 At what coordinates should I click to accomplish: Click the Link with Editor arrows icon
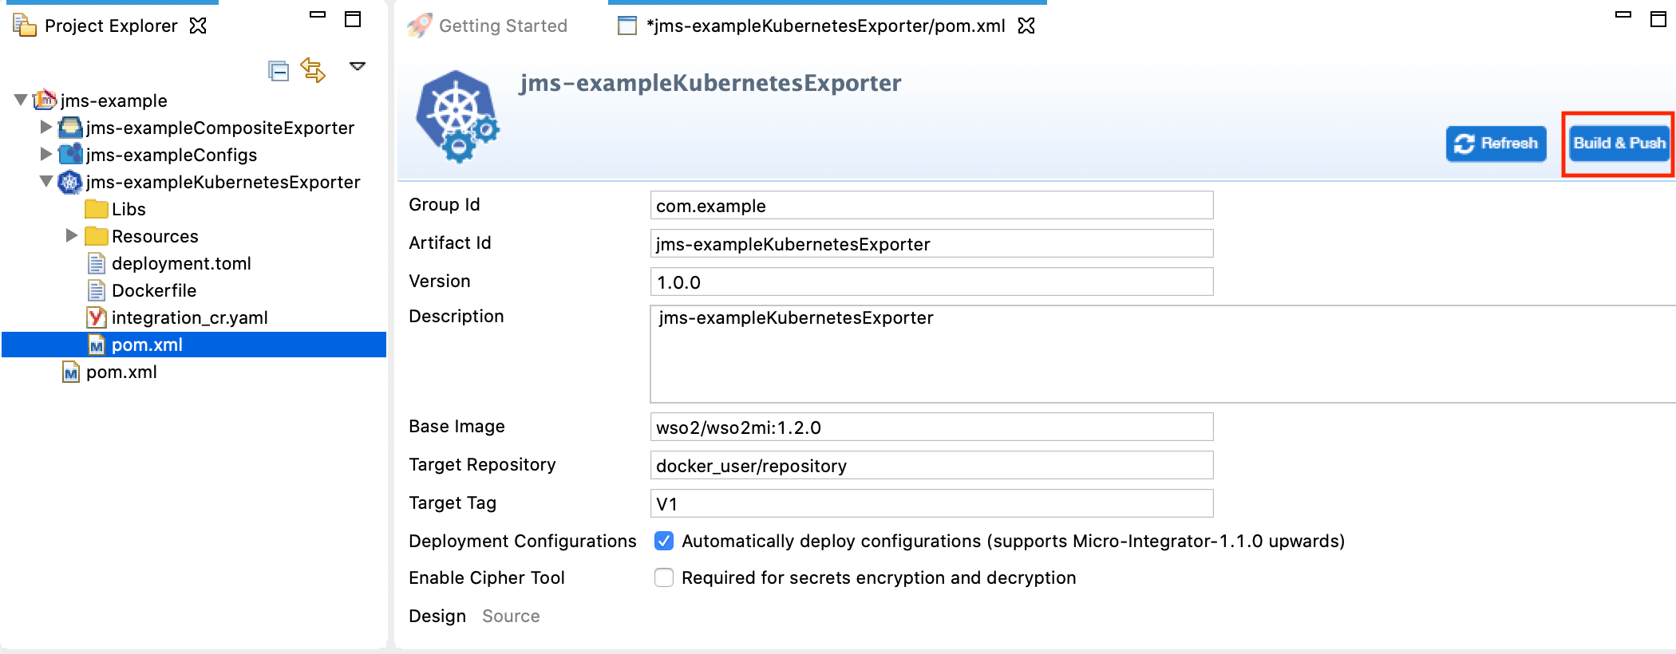[313, 70]
